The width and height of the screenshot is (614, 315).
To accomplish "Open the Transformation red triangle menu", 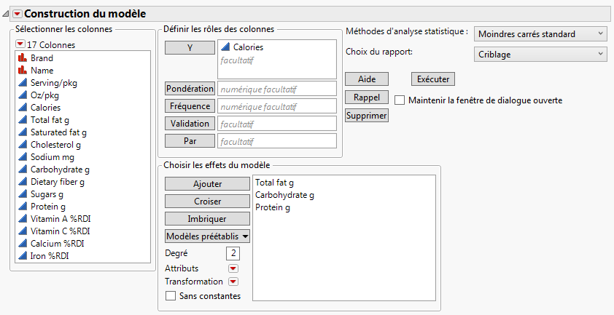I will click(233, 282).
